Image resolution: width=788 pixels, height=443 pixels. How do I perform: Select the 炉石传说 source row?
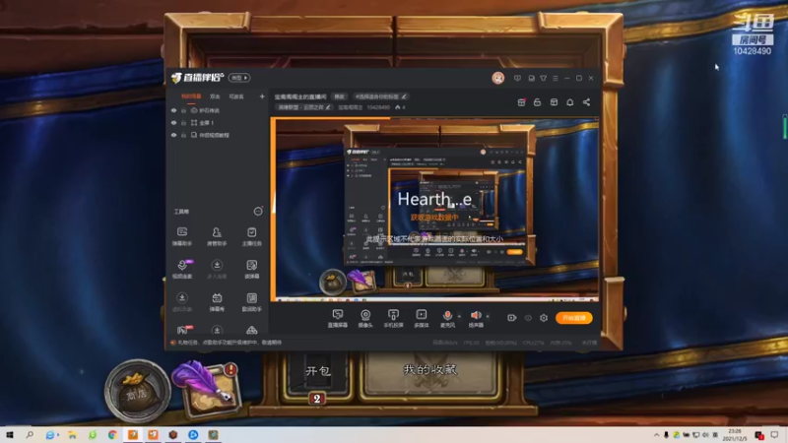tap(218, 110)
